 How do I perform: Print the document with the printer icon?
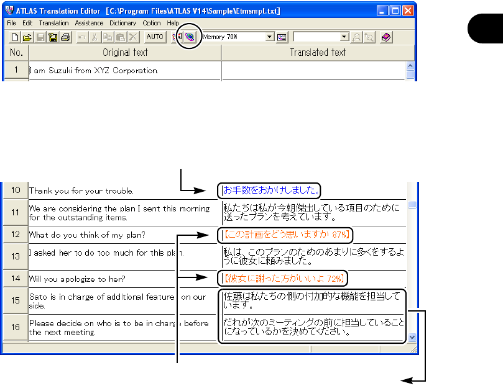(65, 37)
